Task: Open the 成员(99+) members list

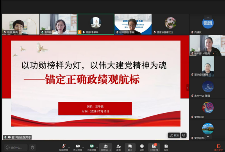Action: point(105,148)
